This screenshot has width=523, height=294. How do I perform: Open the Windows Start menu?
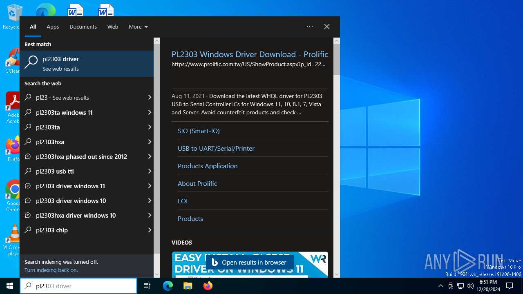tap(10, 286)
